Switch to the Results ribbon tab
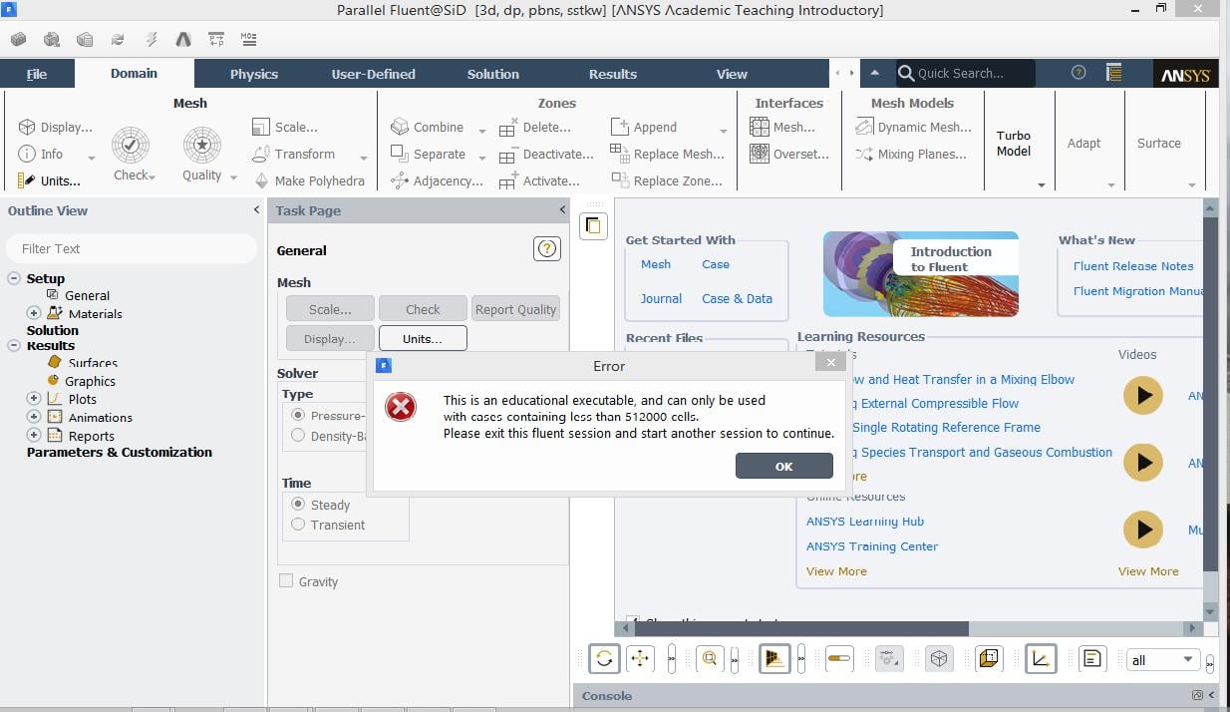This screenshot has width=1230, height=712. click(613, 74)
